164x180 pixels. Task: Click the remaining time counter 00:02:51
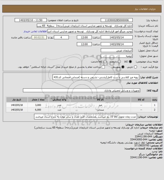click(39, 37)
